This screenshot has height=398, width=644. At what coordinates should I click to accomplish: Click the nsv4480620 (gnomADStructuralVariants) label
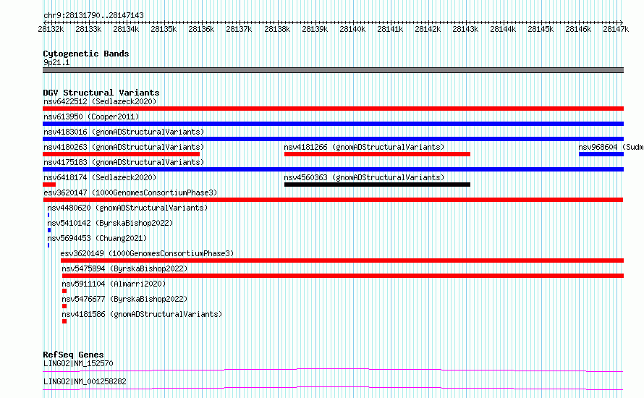[127, 208]
